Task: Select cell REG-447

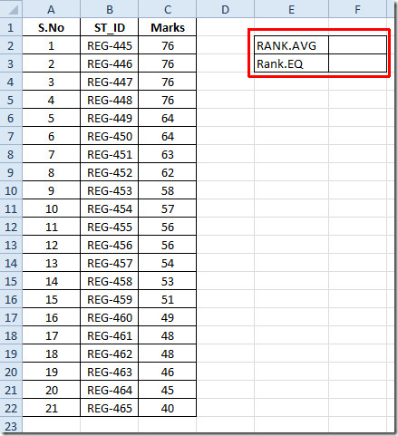Action: click(109, 82)
